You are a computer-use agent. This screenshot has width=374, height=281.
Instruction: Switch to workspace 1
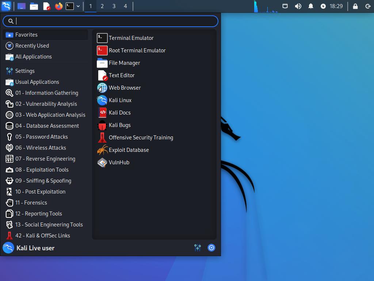pyautogui.click(x=91, y=6)
